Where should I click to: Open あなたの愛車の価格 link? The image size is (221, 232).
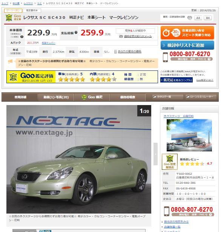pyautogui.click(x=129, y=51)
